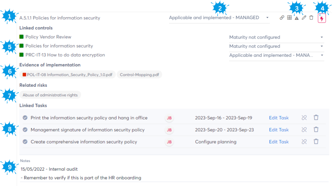This screenshot has height=186, width=332.
Task: Unlink the 'Create comprehensive information security policy' task
Action: pyautogui.click(x=304, y=141)
